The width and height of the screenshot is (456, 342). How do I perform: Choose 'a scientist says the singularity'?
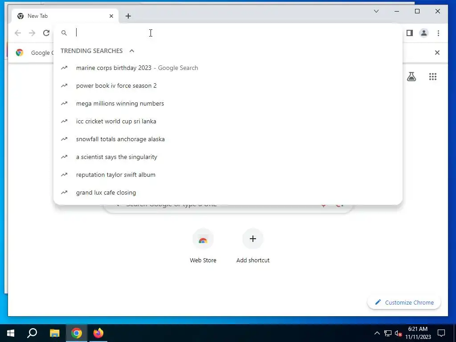tap(228, 157)
